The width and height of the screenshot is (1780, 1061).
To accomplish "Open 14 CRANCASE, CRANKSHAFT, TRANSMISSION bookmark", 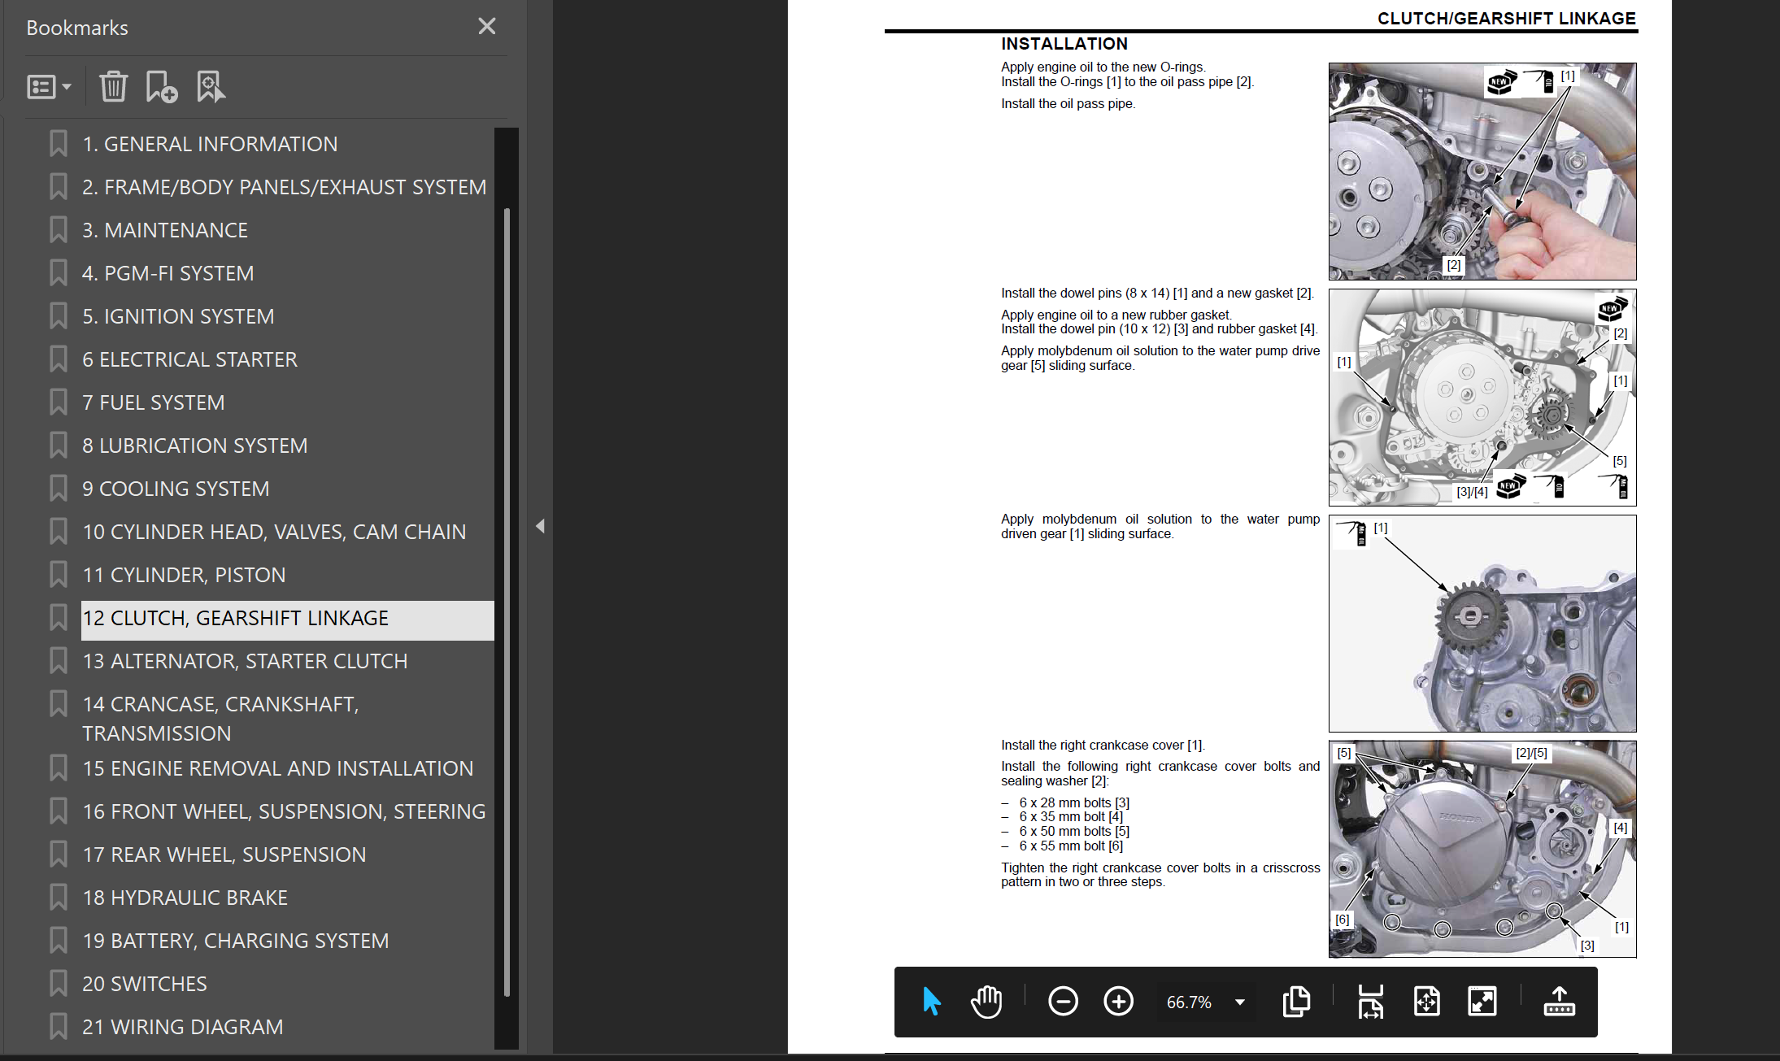I will (220, 719).
